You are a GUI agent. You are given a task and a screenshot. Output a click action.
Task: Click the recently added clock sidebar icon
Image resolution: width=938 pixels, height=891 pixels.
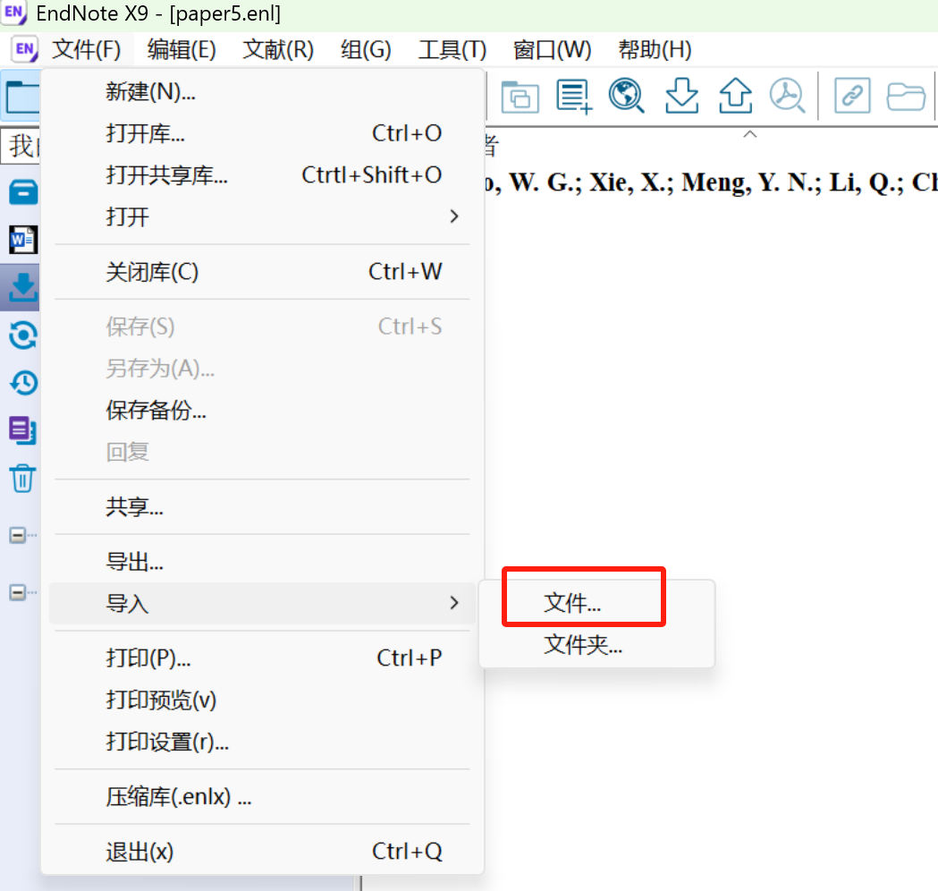23,383
